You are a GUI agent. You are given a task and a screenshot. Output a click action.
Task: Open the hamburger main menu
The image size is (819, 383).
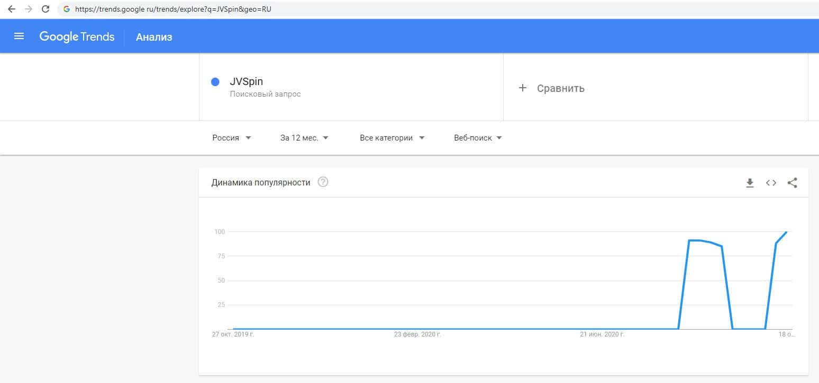19,36
